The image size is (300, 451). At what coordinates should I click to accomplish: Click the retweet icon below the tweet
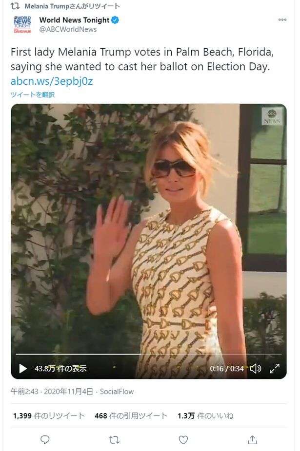[x=114, y=440]
